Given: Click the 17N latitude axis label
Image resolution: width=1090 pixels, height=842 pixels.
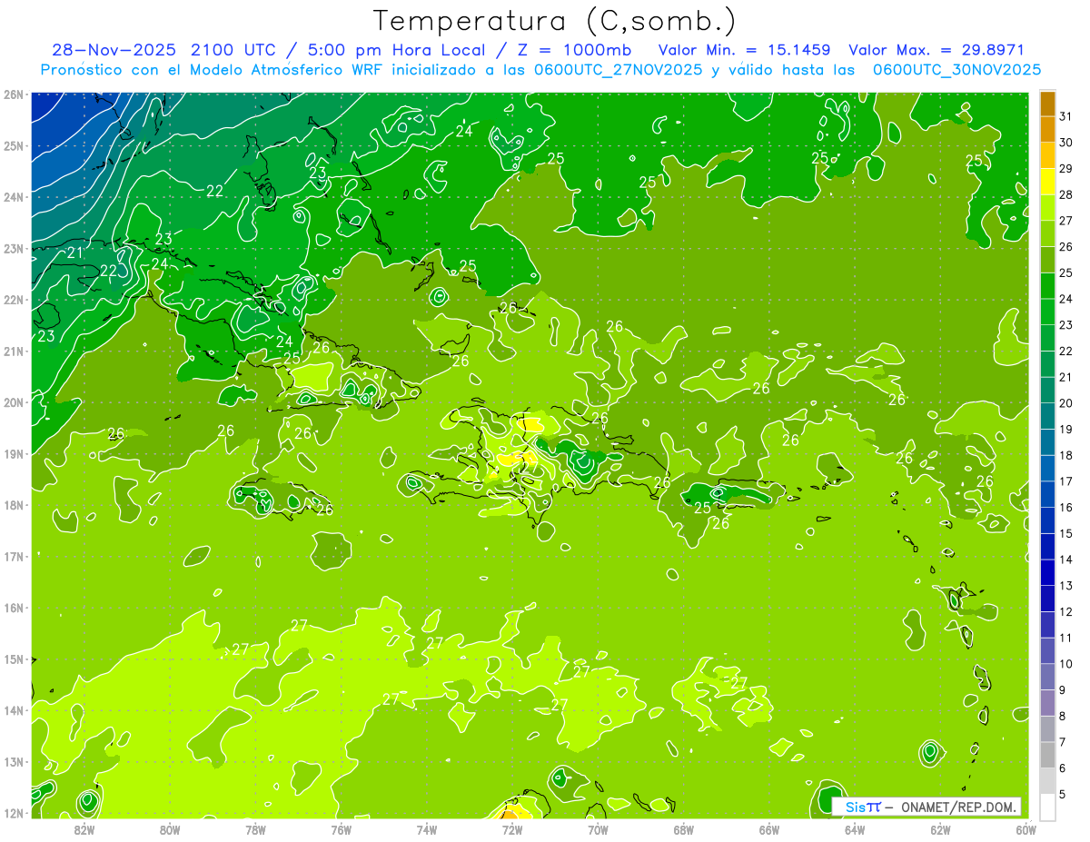Looking at the screenshot, I should coord(14,557).
